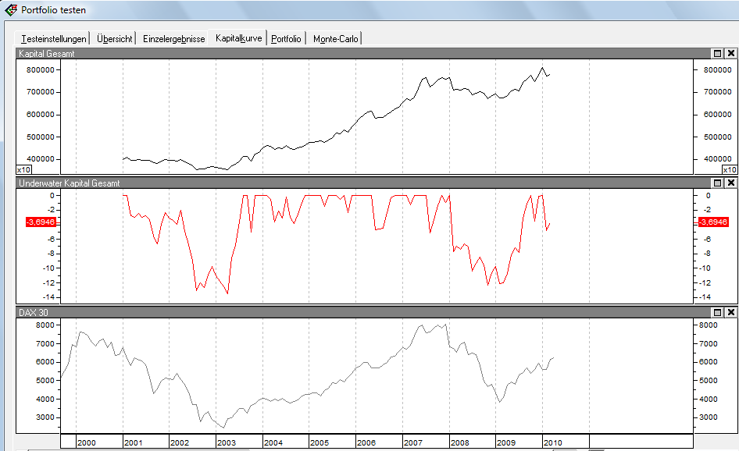
Task: Click the Portfolio testen window icon
Action: [x=10, y=10]
